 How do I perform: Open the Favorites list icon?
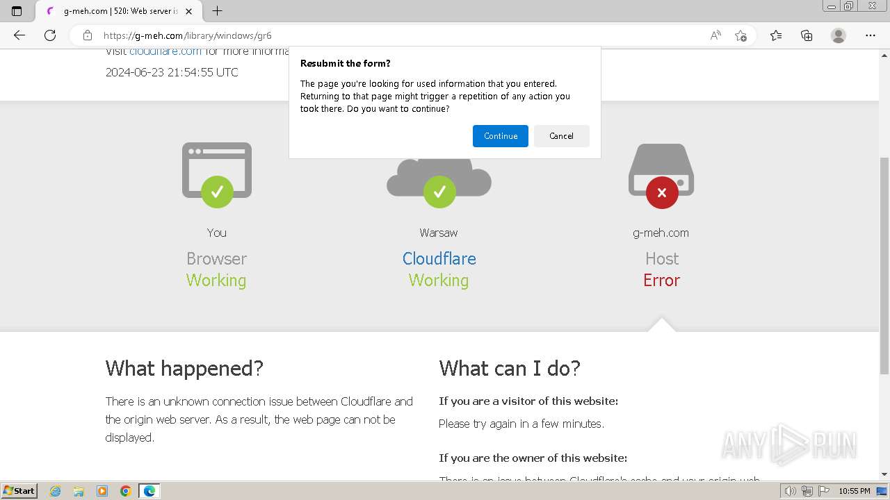pyautogui.click(x=776, y=35)
